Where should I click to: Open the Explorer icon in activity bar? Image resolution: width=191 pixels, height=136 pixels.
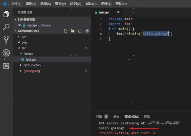pos(6,14)
